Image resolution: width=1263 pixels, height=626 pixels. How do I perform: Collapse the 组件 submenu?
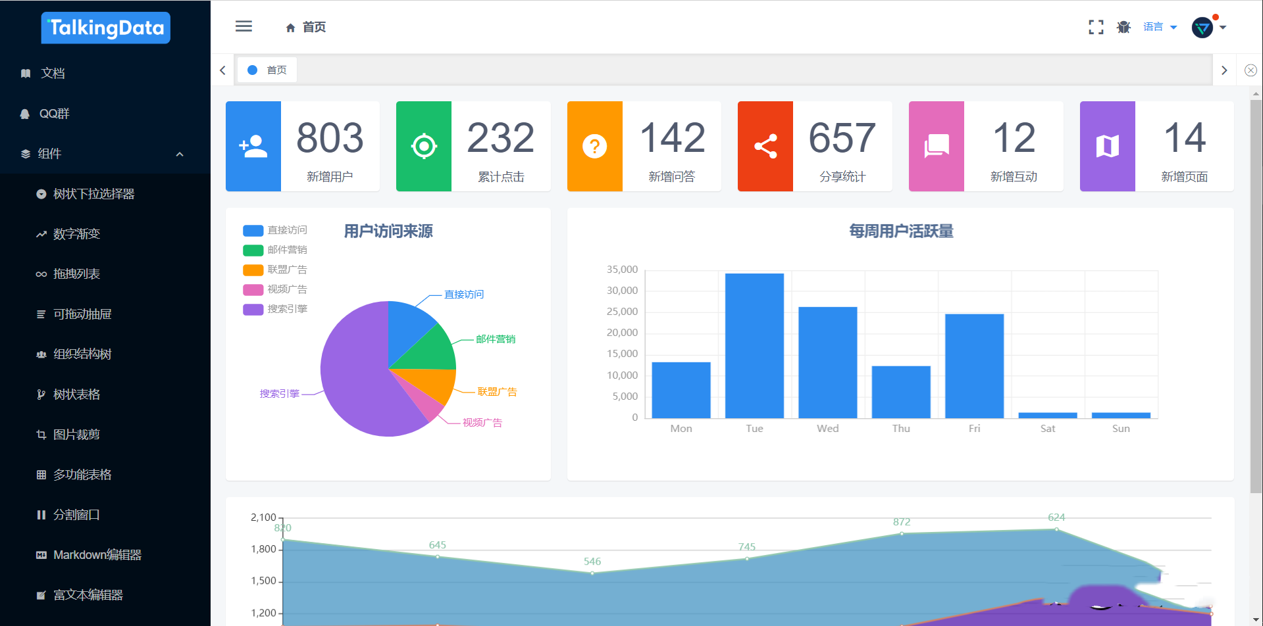pyautogui.click(x=105, y=153)
